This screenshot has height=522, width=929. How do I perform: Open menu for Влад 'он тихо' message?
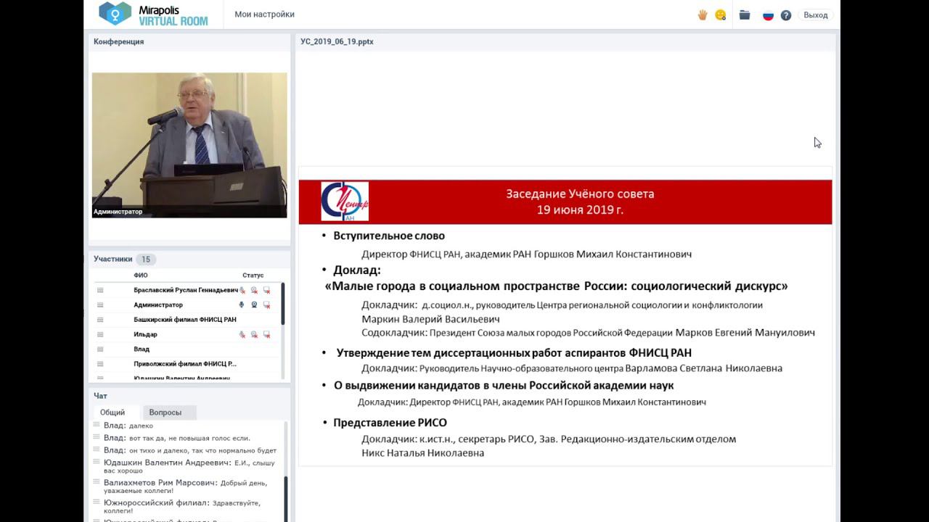click(x=97, y=450)
